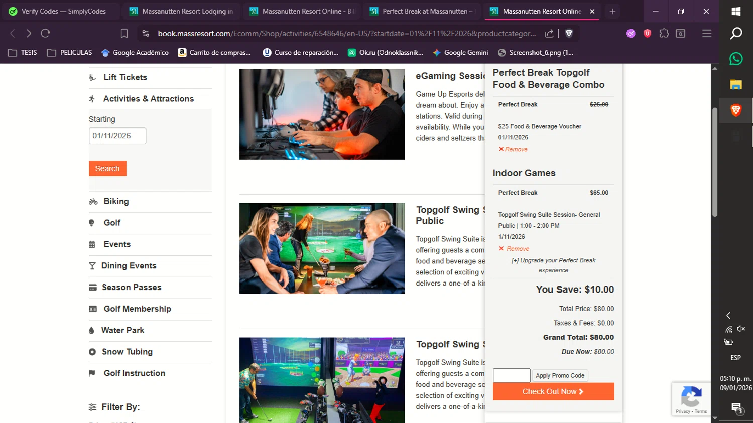Screen dimensions: 753x423
Task: Click the share icon in address bar
Action: point(549,33)
